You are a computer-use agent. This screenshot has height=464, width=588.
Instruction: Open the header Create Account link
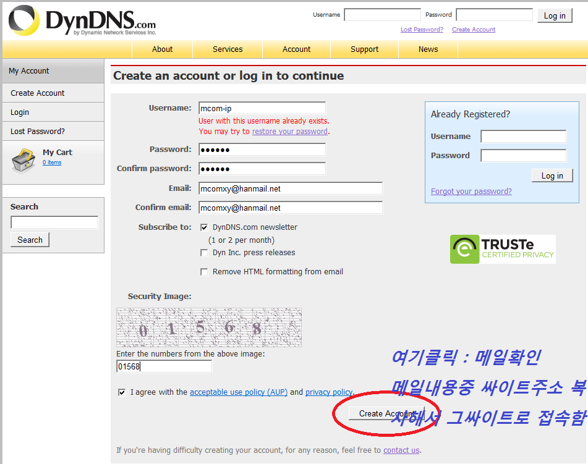474,29
